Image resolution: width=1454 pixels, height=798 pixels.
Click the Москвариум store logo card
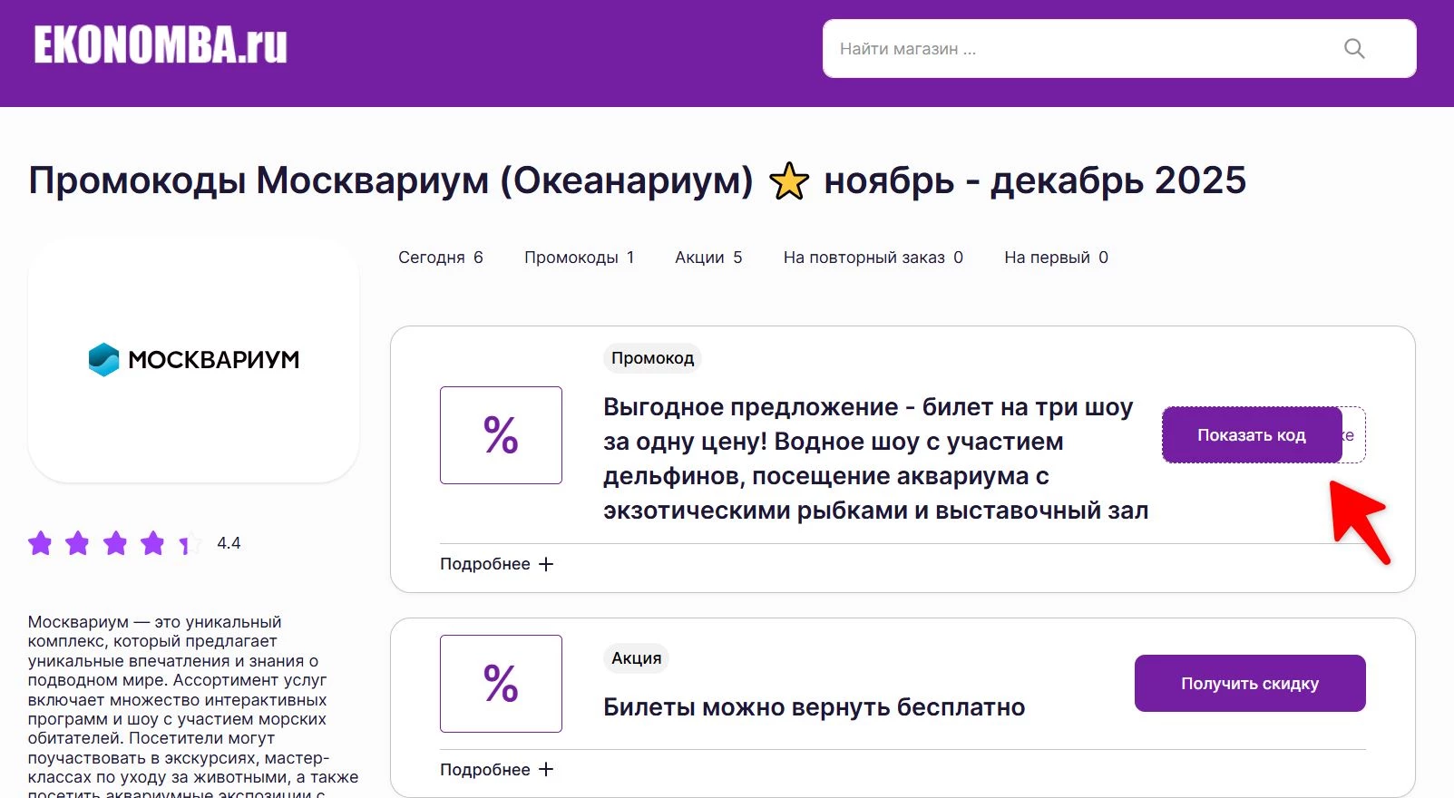(194, 360)
